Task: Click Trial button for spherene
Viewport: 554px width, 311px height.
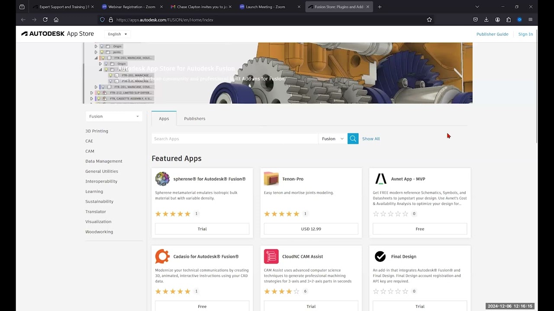Action: click(202, 229)
